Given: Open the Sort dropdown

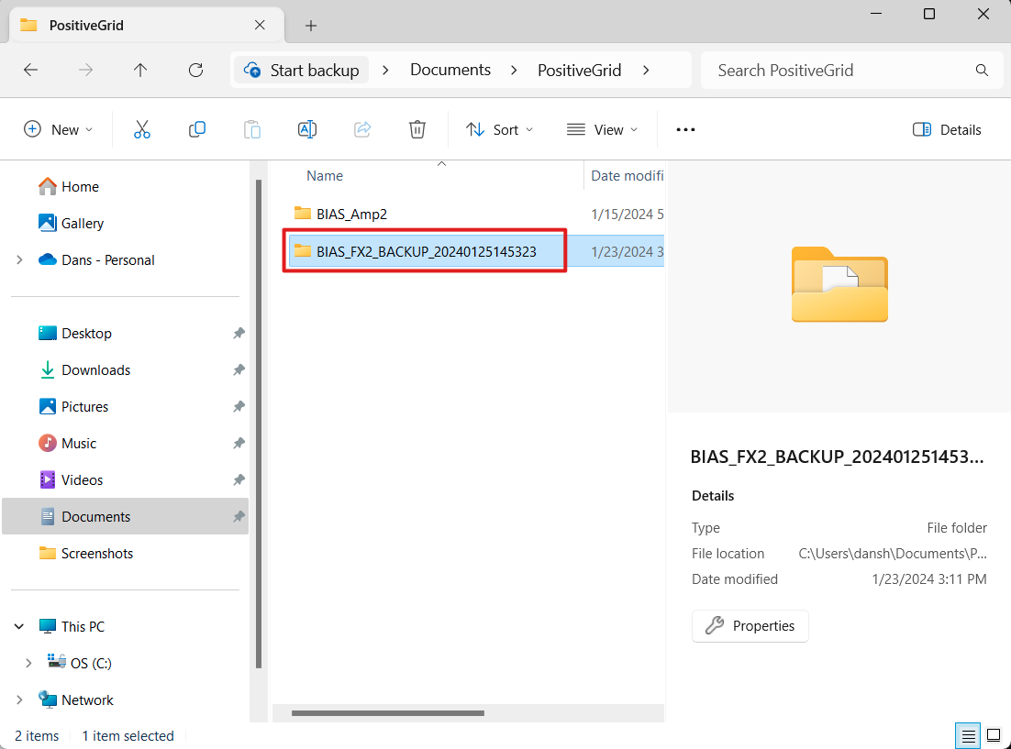Looking at the screenshot, I should click(499, 129).
